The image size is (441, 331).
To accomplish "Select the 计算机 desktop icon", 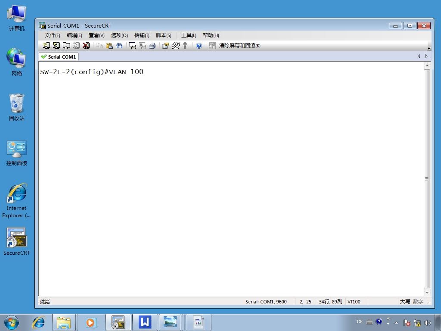I will coord(17,19).
